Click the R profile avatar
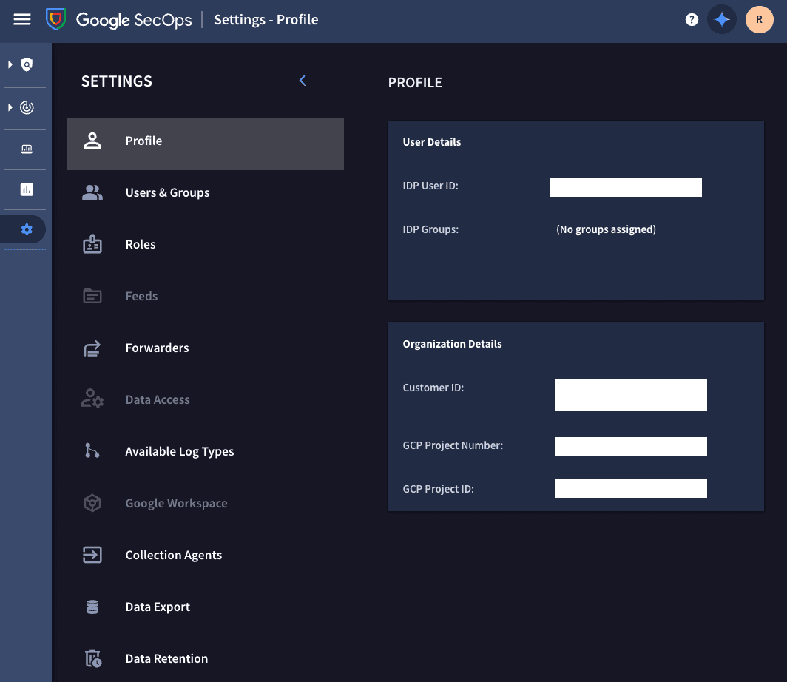Screen dimensions: 787x682 [760, 19]
